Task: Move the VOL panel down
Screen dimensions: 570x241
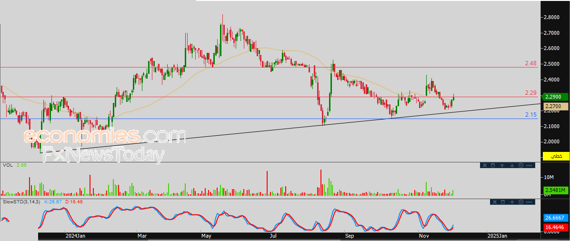Action: (x=512, y=165)
